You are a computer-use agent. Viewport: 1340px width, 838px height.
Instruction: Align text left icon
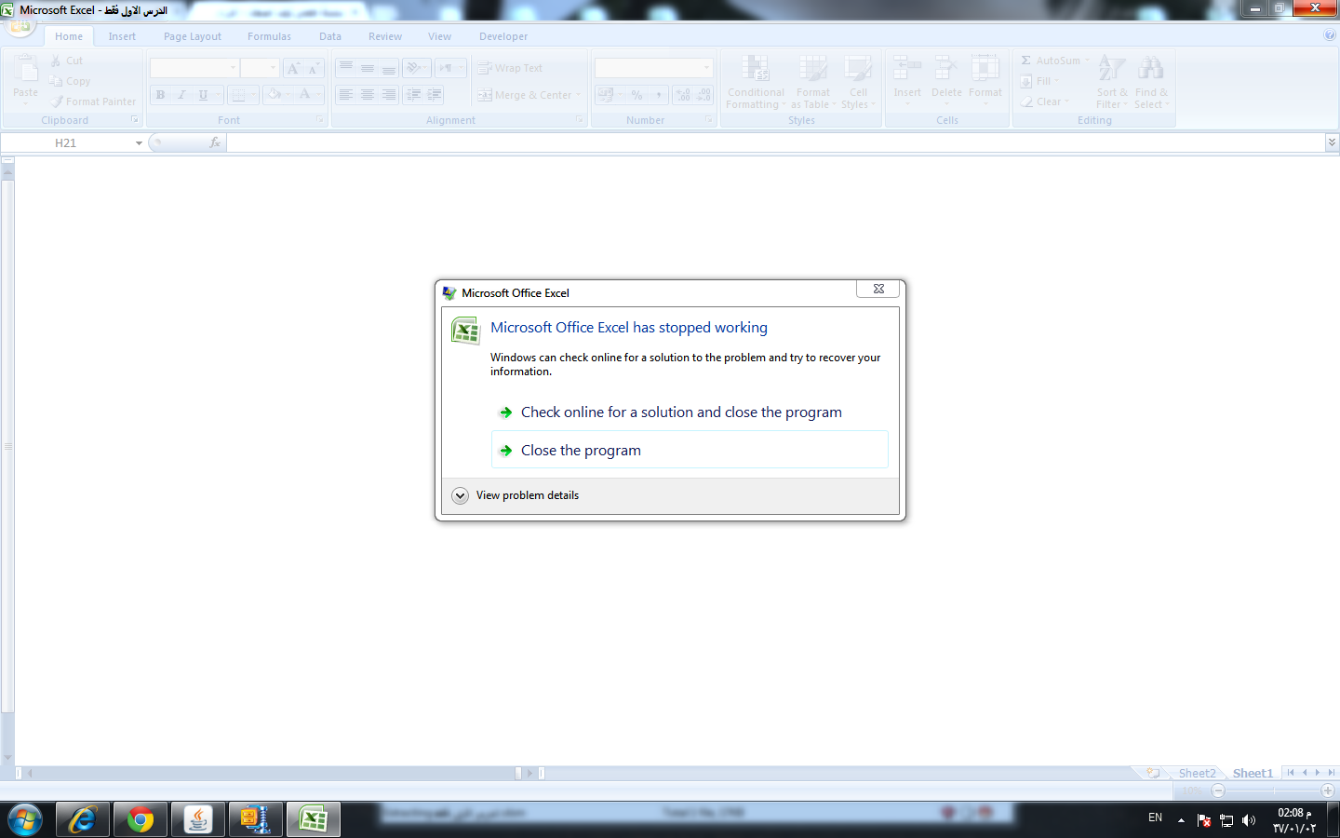[x=346, y=95]
